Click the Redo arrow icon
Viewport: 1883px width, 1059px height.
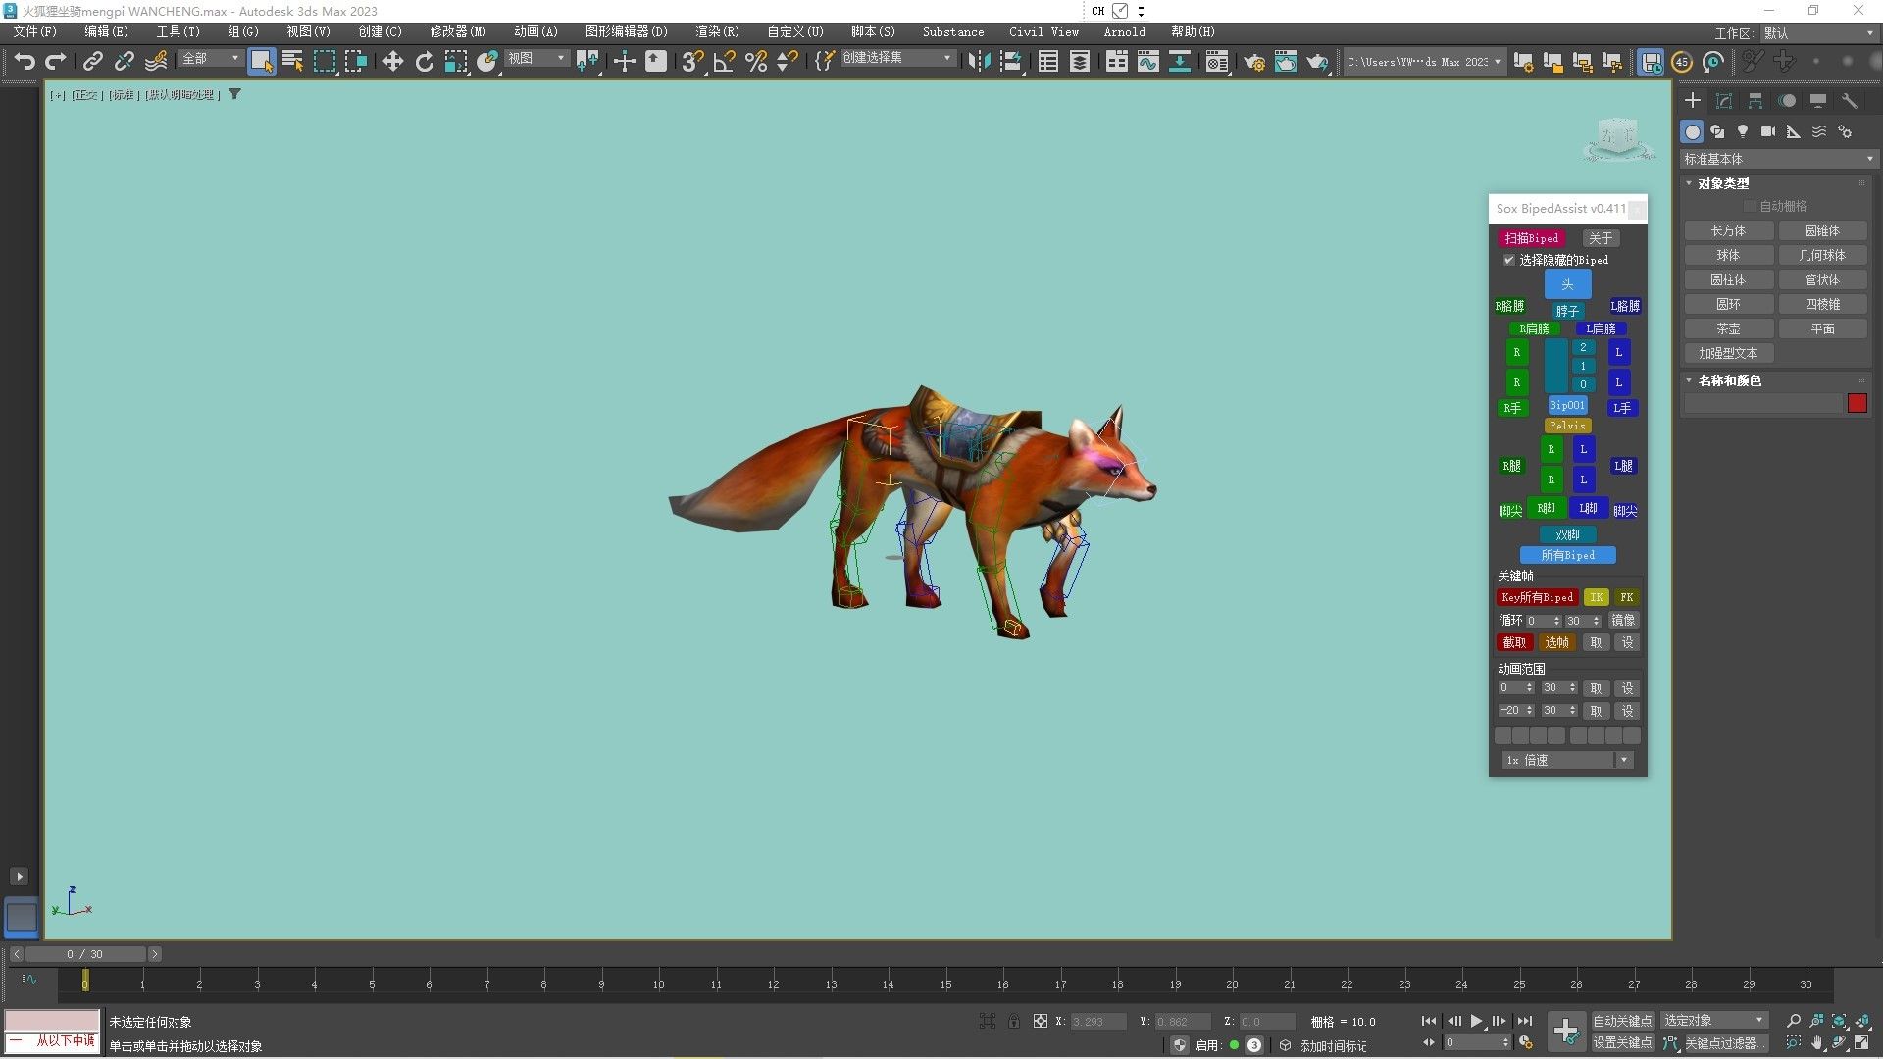(x=56, y=61)
